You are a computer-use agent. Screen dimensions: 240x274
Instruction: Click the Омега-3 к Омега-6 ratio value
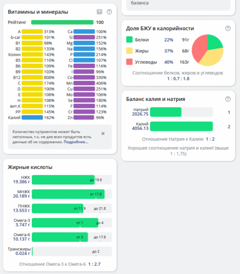[94, 264]
